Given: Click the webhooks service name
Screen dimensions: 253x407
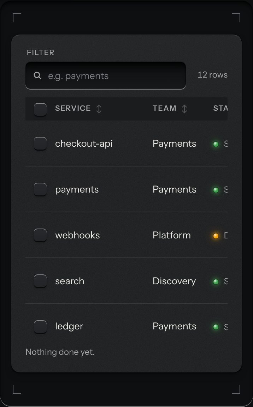Looking at the screenshot, I should (77, 235).
